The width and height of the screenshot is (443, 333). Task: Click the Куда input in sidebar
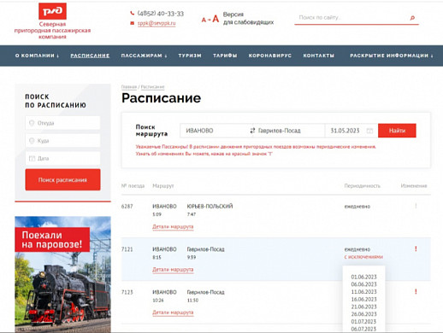pyautogui.click(x=62, y=141)
